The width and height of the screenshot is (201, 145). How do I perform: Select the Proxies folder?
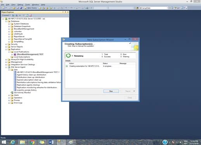click(x=17, y=100)
